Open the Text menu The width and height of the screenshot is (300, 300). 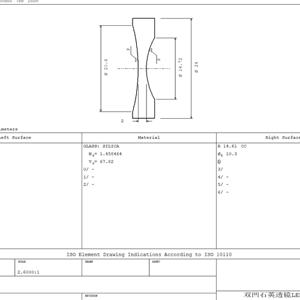coord(20,1)
